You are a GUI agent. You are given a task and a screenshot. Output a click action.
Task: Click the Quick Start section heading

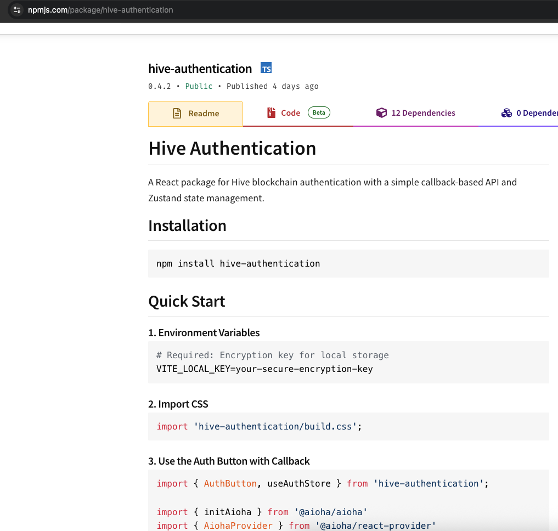[187, 302]
